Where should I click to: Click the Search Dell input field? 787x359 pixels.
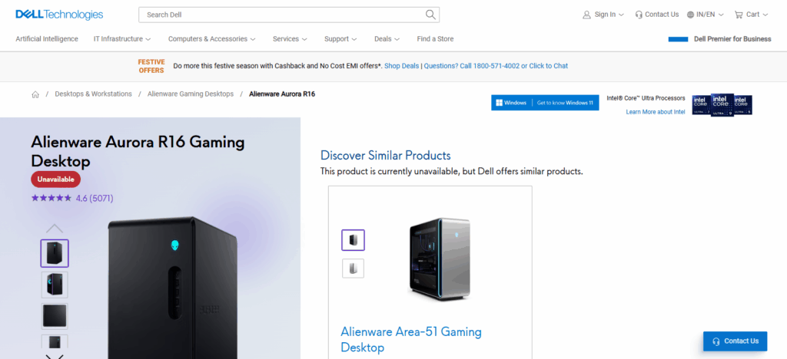pos(289,15)
